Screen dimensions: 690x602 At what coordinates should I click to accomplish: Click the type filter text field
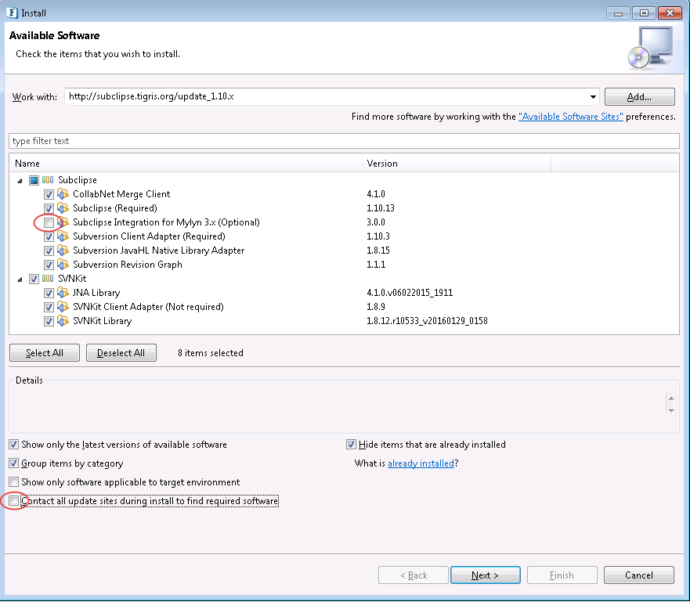[344, 141]
